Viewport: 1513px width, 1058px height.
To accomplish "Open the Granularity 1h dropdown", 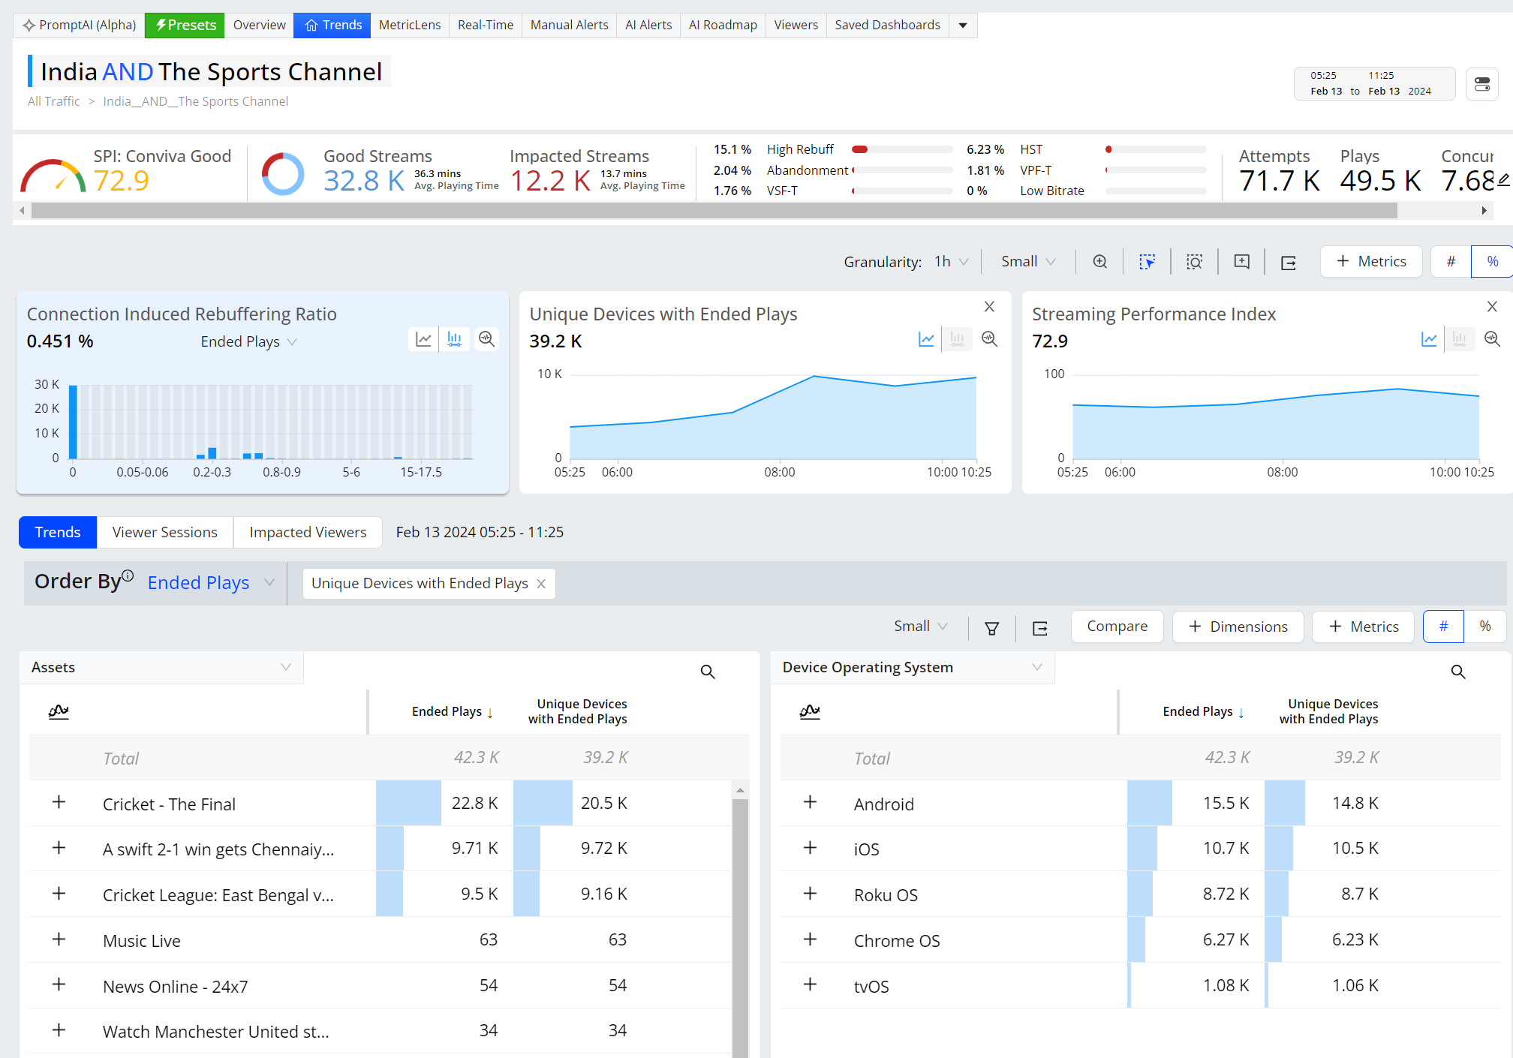I will point(951,262).
